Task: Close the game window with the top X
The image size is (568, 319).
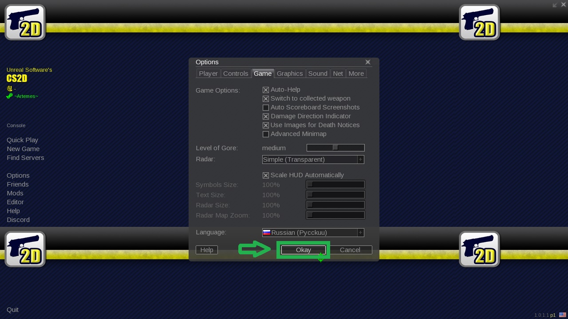Action: point(564,5)
